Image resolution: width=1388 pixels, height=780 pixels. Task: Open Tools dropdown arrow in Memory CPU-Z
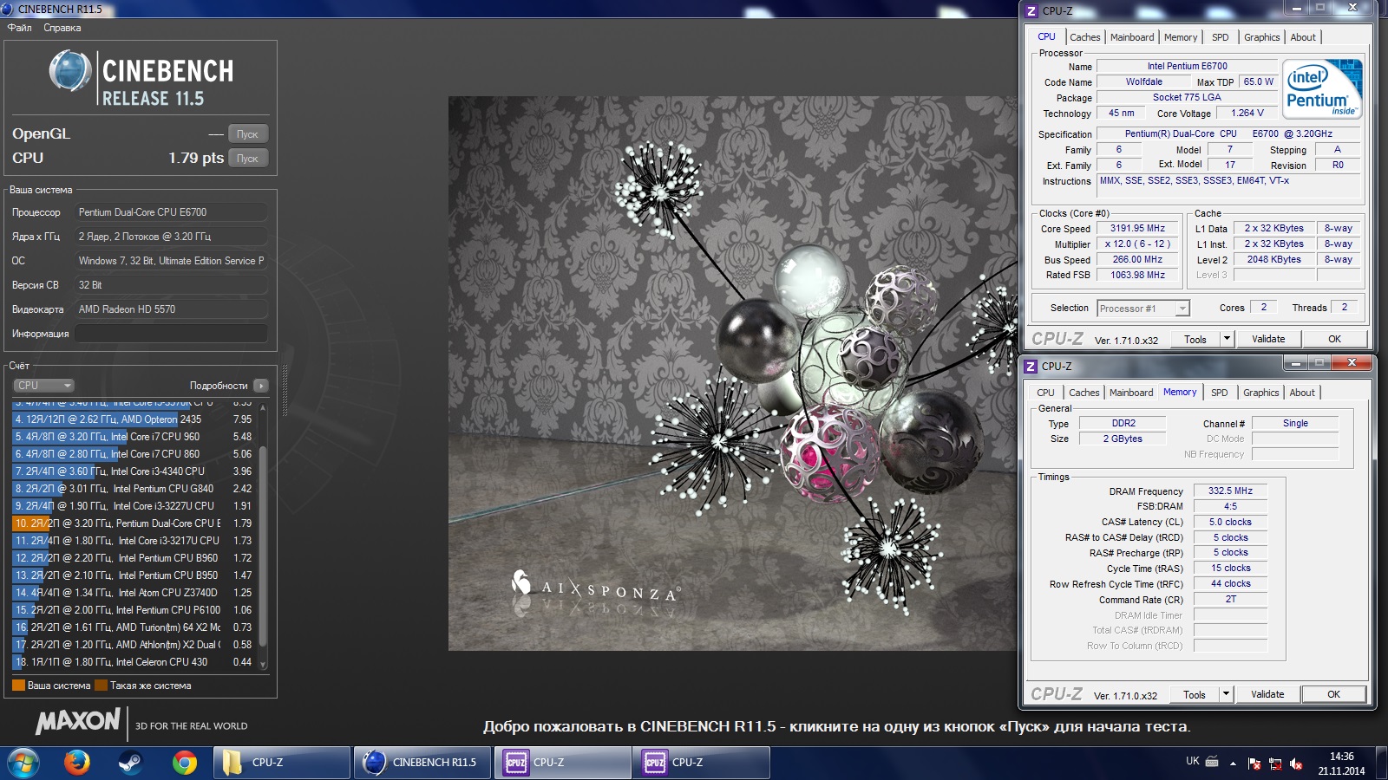coord(1226,694)
